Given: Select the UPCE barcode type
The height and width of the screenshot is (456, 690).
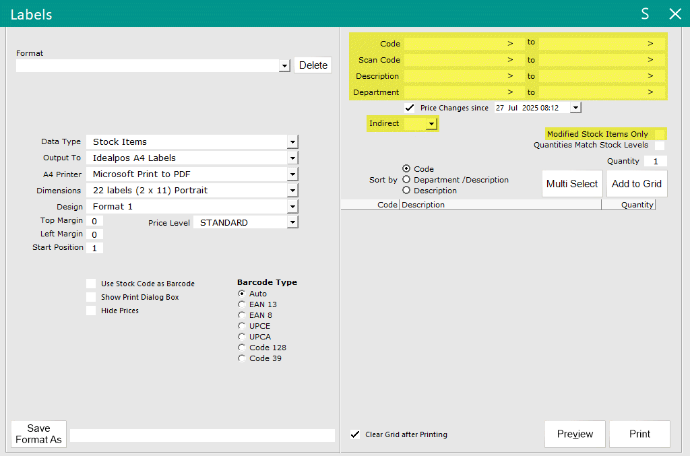Looking at the screenshot, I should [242, 326].
